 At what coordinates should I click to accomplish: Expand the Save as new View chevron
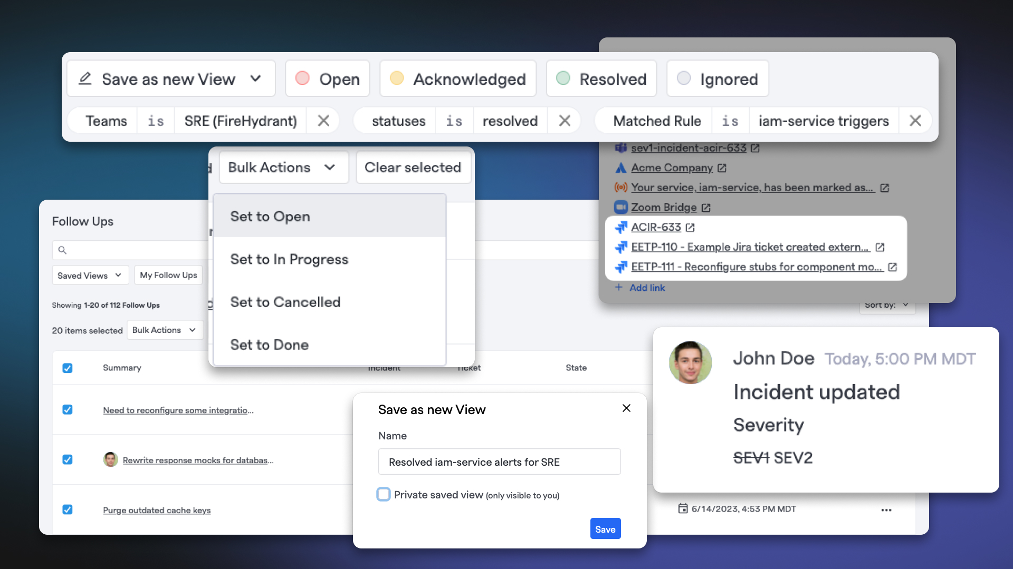(257, 79)
